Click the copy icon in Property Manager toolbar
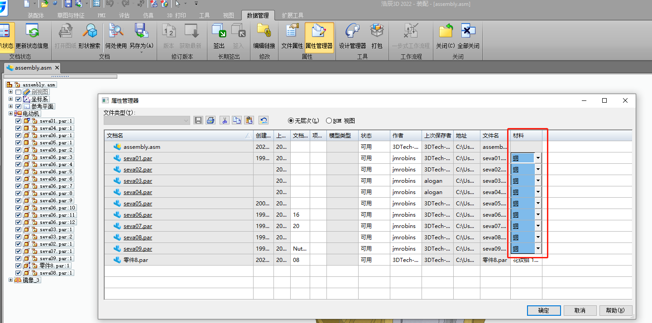Screen dimensions: 652x323 pyautogui.click(x=237, y=120)
